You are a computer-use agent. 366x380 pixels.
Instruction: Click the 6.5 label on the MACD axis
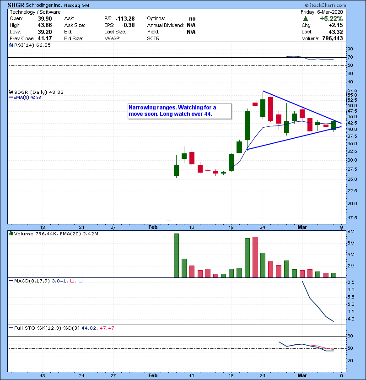click(351, 282)
